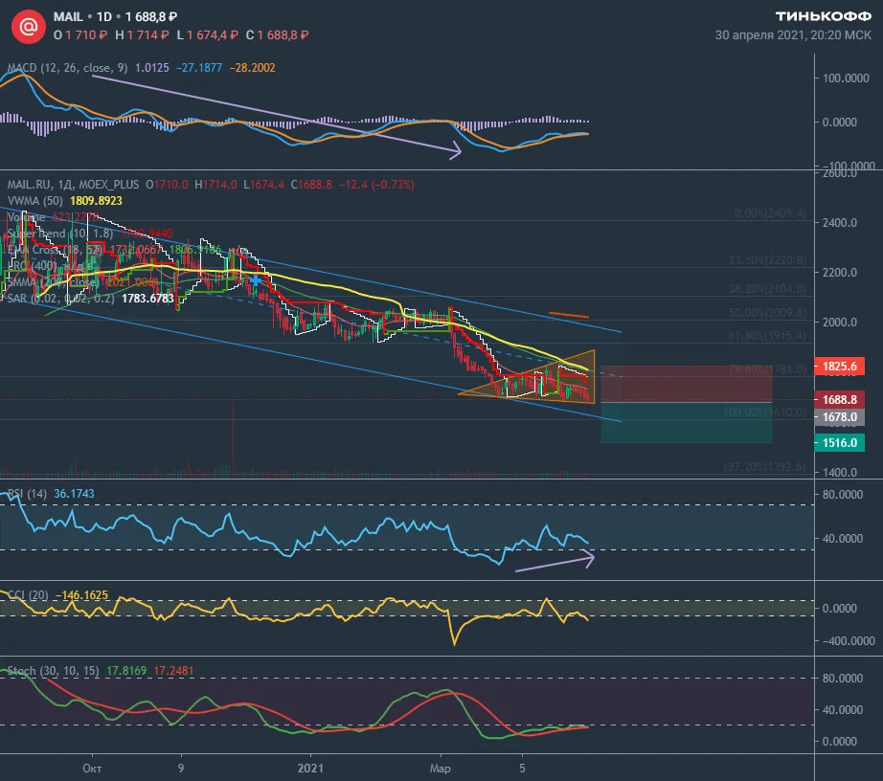Click the Fibonacci 61.80%(1915.4) level label
The image size is (883, 781).
click(767, 335)
